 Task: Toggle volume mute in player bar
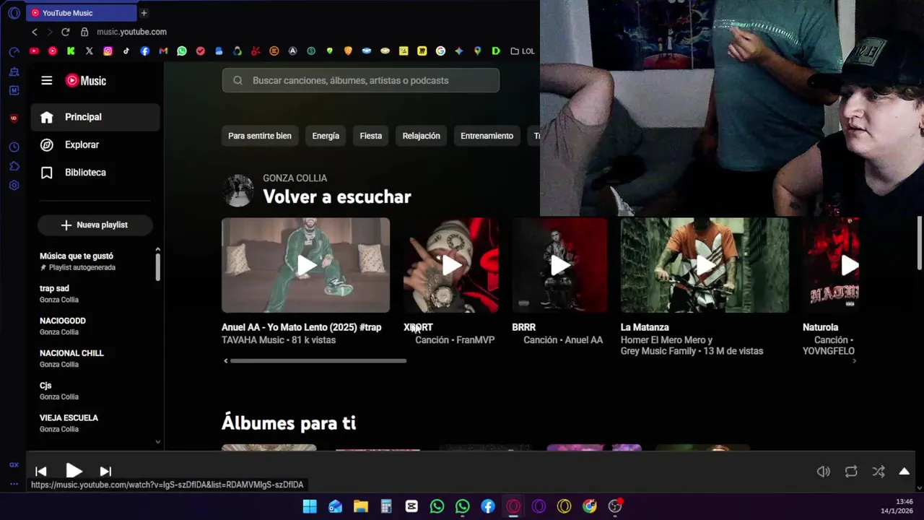(x=824, y=472)
